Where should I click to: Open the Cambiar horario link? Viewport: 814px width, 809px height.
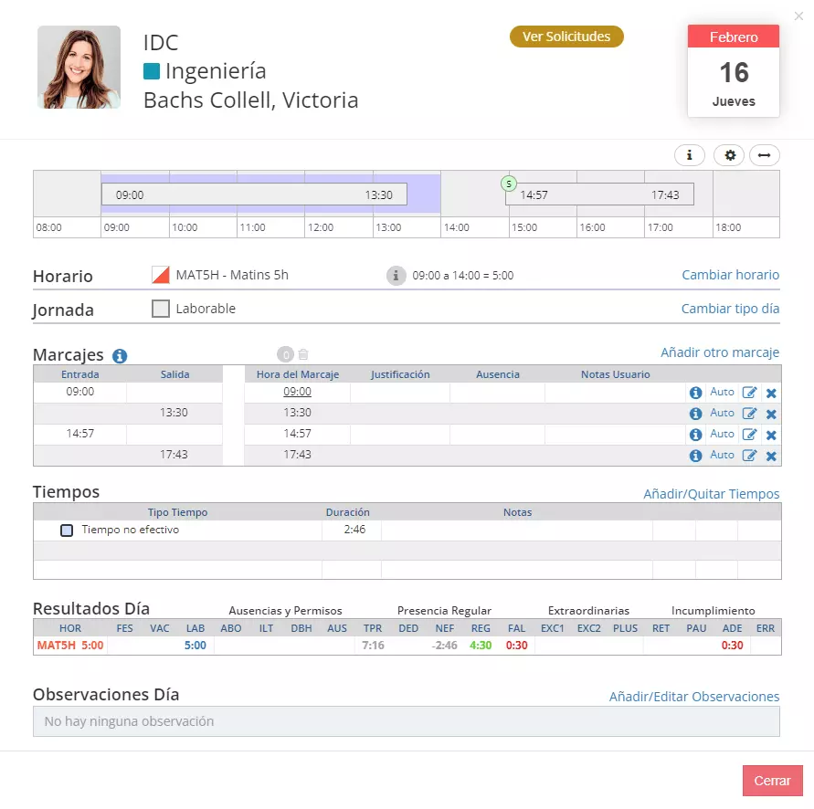[x=730, y=275]
